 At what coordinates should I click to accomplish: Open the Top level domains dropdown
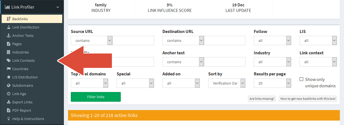(x=89, y=83)
